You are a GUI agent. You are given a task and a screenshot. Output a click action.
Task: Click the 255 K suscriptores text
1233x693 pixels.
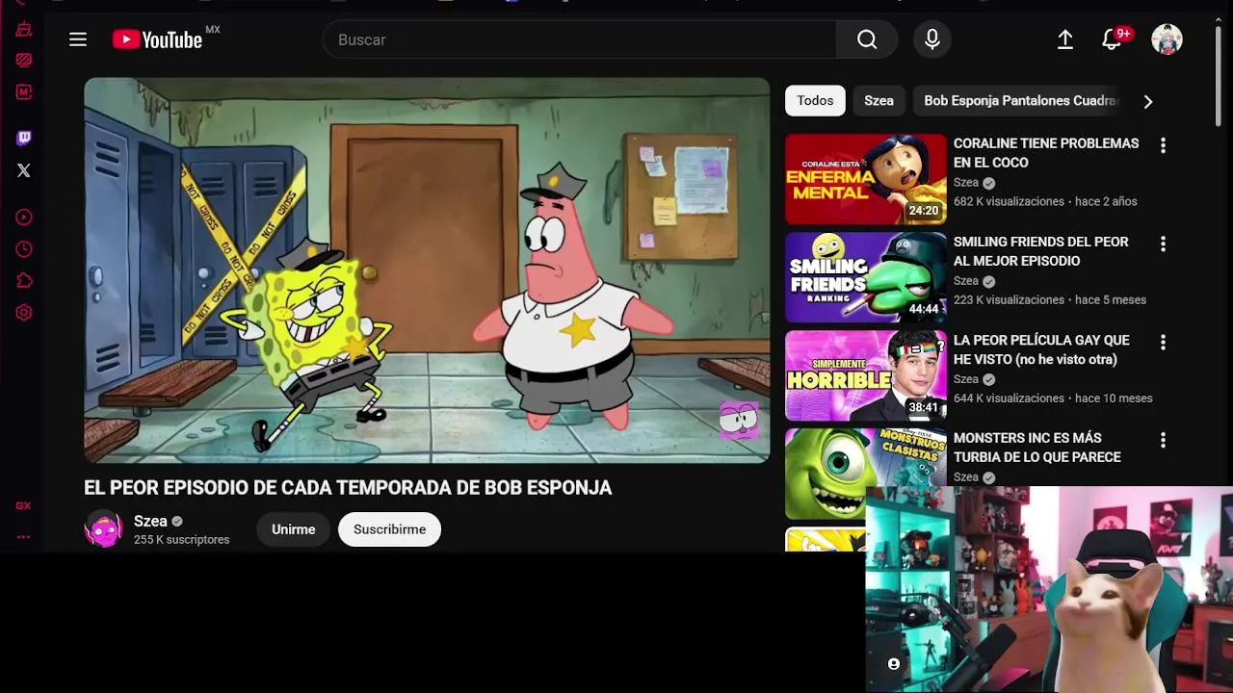tap(181, 540)
